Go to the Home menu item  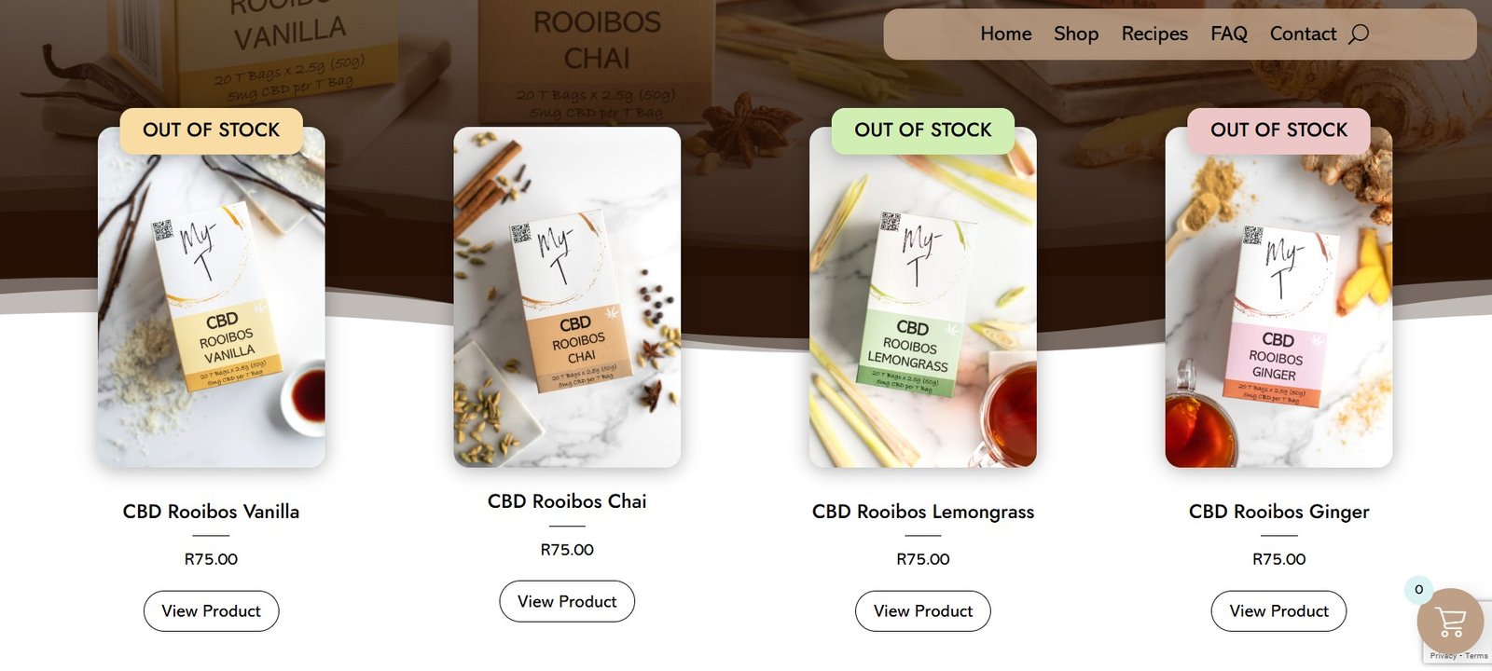pyautogui.click(x=1005, y=34)
